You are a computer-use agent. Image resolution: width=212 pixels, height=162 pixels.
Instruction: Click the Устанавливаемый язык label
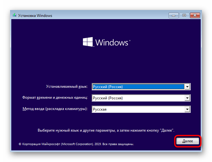[67, 86]
